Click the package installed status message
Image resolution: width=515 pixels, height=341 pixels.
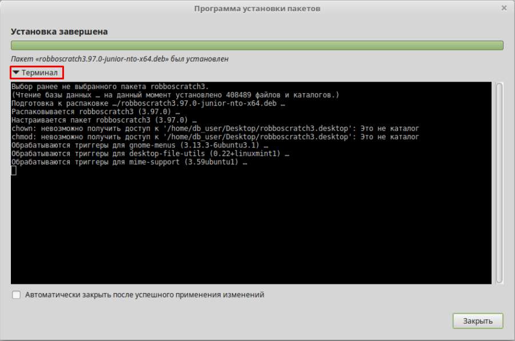(119, 59)
